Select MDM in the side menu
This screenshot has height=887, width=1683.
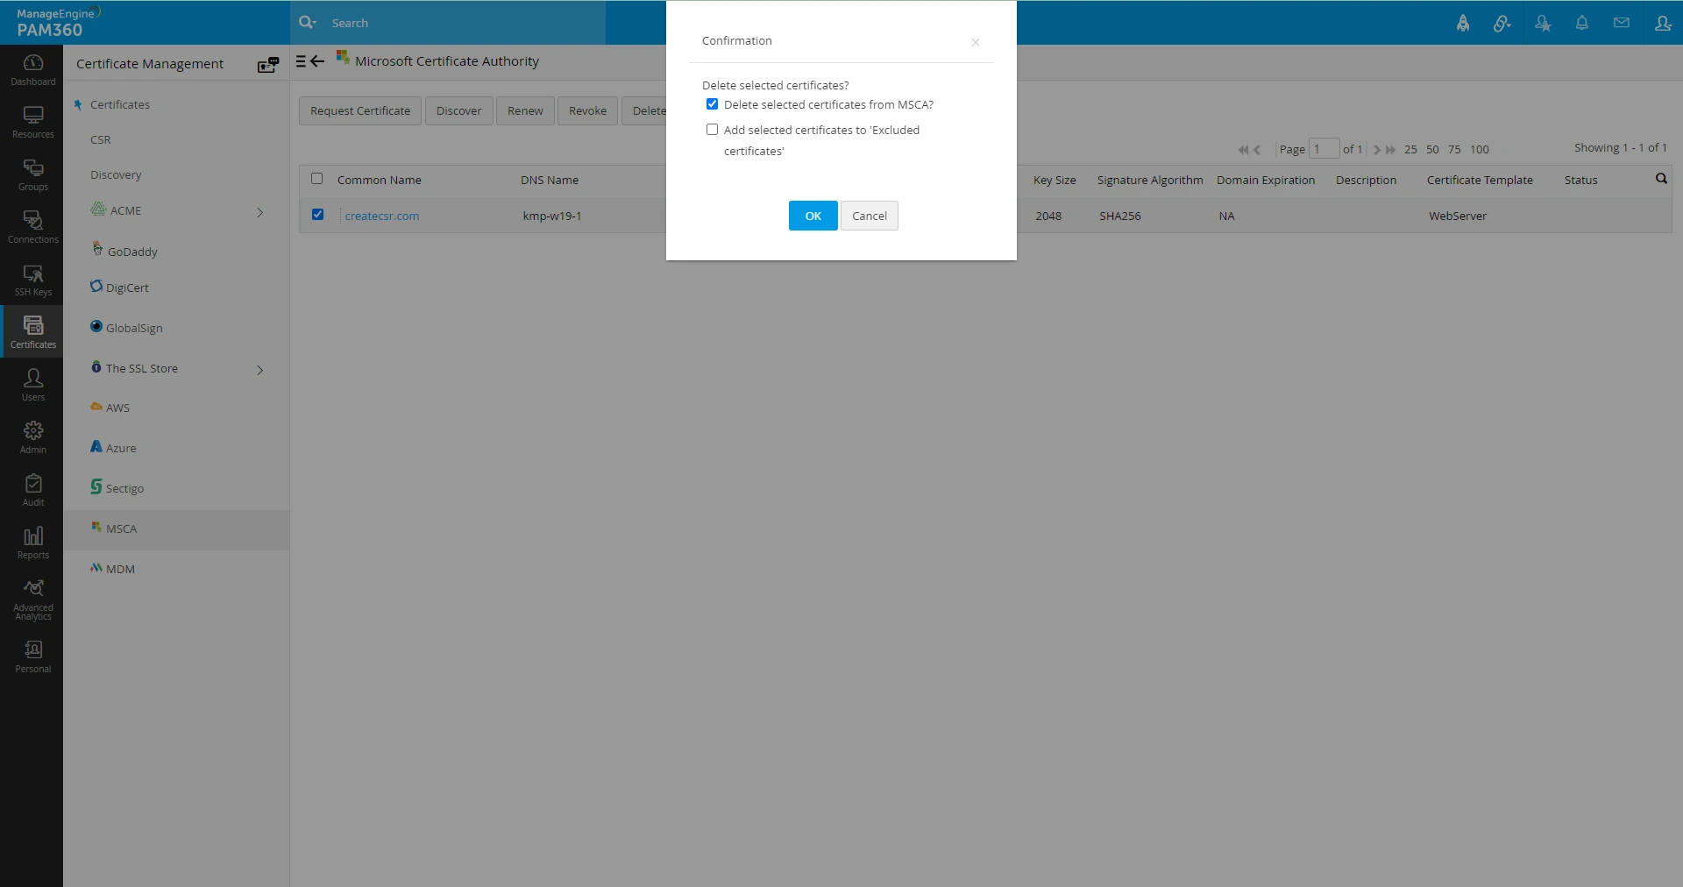point(120,569)
